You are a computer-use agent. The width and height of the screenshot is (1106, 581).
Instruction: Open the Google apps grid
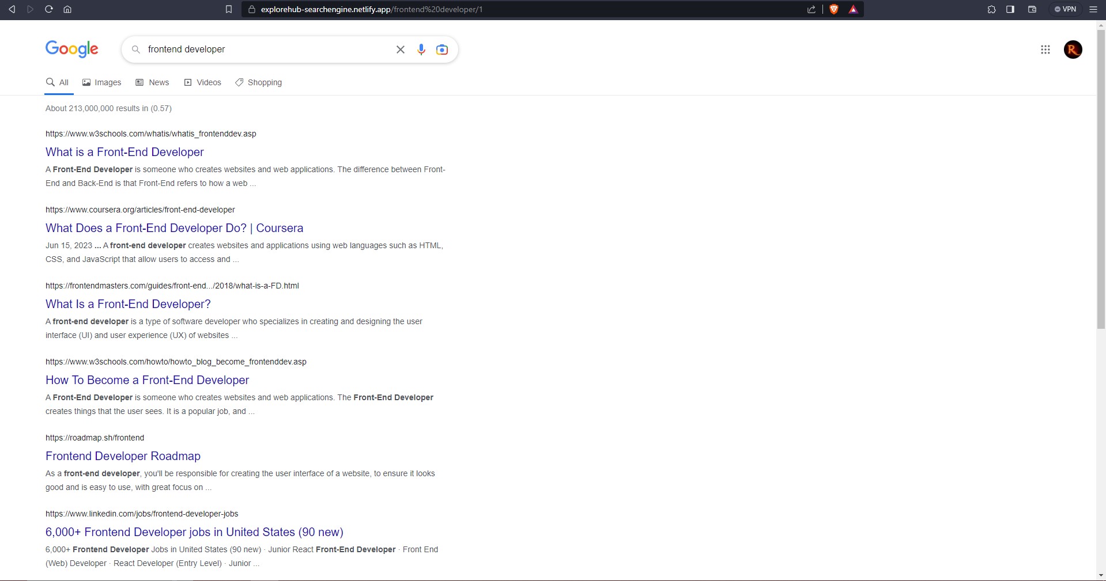(1045, 50)
